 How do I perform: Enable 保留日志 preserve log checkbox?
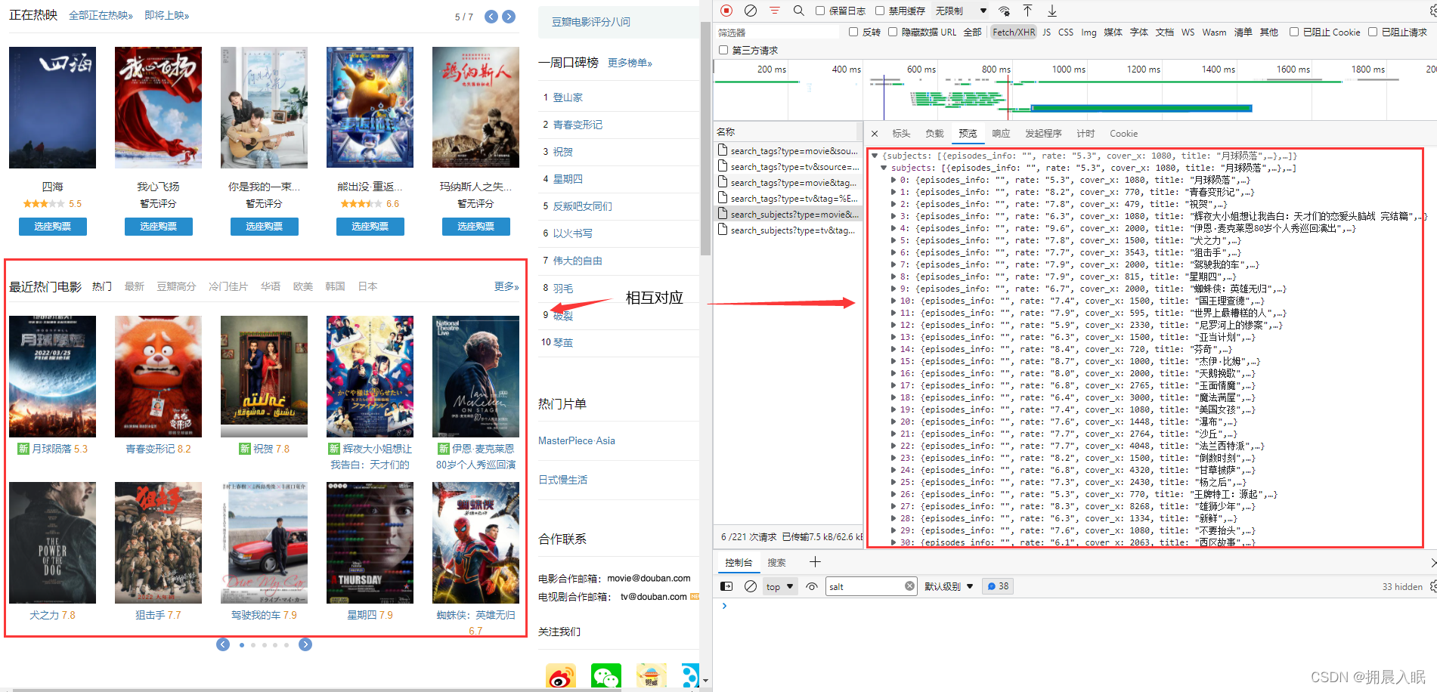click(820, 11)
